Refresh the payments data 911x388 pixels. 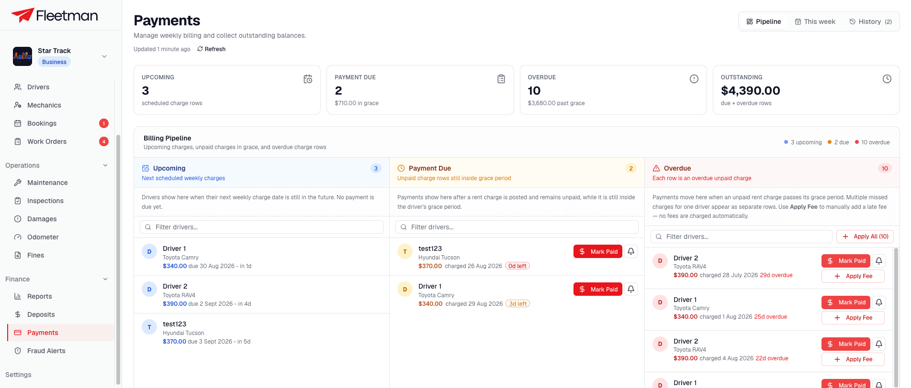[211, 49]
